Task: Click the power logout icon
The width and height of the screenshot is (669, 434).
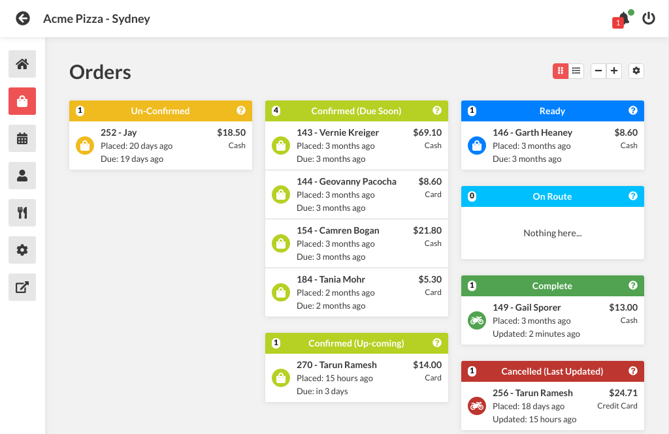Action: pyautogui.click(x=648, y=18)
